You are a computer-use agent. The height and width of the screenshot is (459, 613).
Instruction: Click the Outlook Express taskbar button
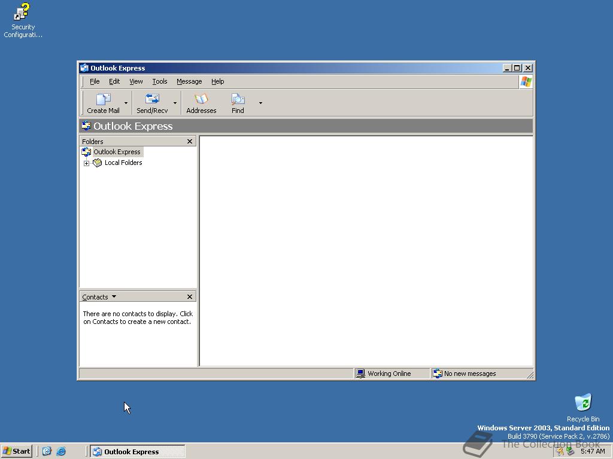tap(138, 452)
